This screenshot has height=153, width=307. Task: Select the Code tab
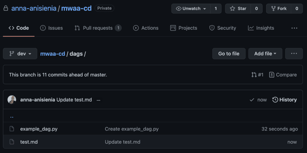19,28
